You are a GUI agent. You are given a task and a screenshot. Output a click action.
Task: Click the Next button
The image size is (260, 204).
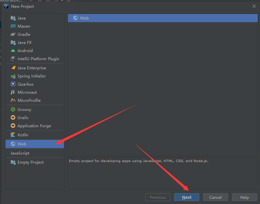pyautogui.click(x=187, y=197)
